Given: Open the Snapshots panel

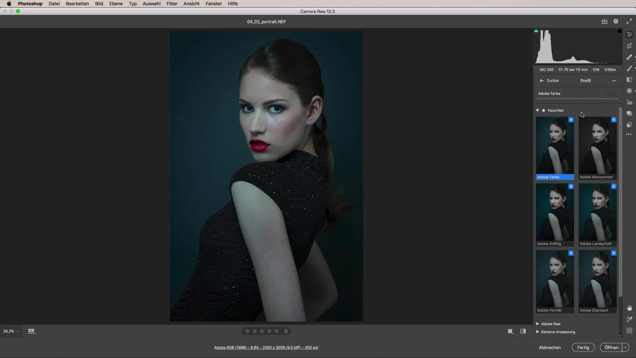Looking at the screenshot, I should [x=629, y=113].
